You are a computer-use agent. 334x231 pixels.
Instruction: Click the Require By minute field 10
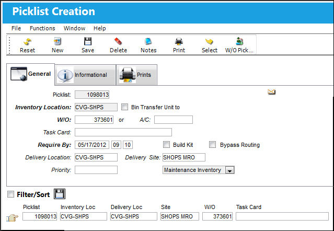(128, 145)
